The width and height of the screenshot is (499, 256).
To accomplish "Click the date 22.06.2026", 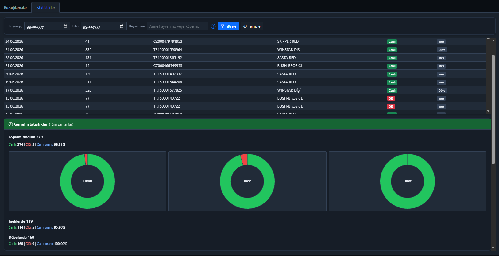I will click(x=14, y=58).
